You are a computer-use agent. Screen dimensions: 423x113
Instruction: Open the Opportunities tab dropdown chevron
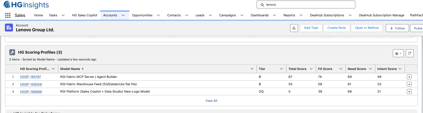pyautogui.click(x=158, y=15)
